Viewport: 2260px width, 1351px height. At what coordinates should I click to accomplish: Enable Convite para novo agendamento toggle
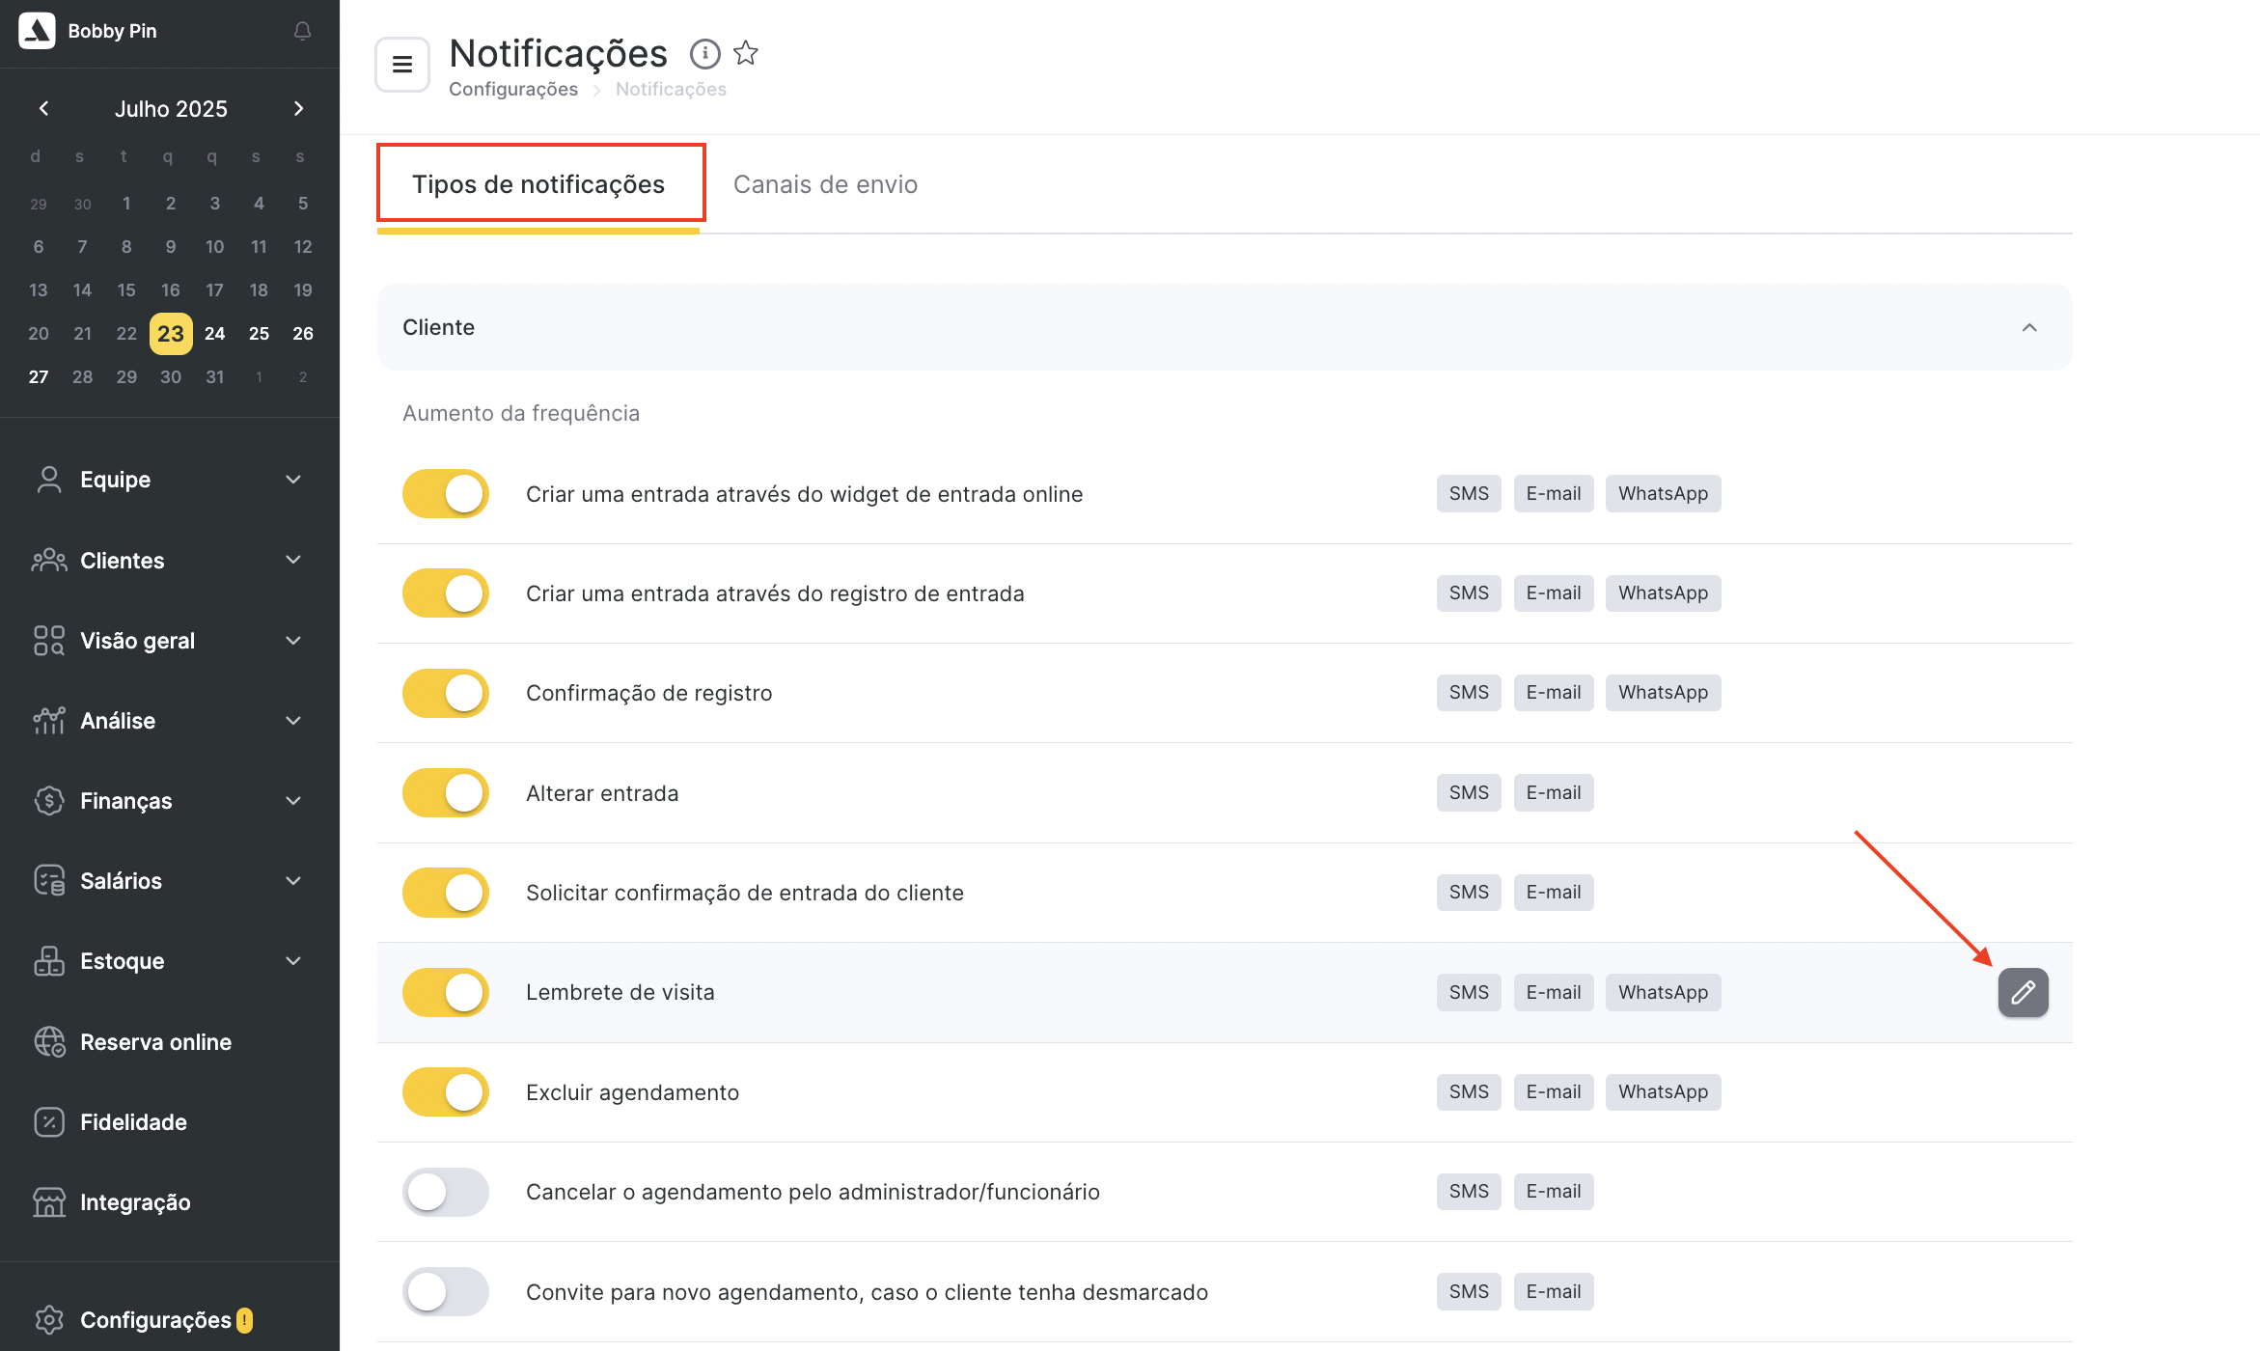(x=446, y=1291)
